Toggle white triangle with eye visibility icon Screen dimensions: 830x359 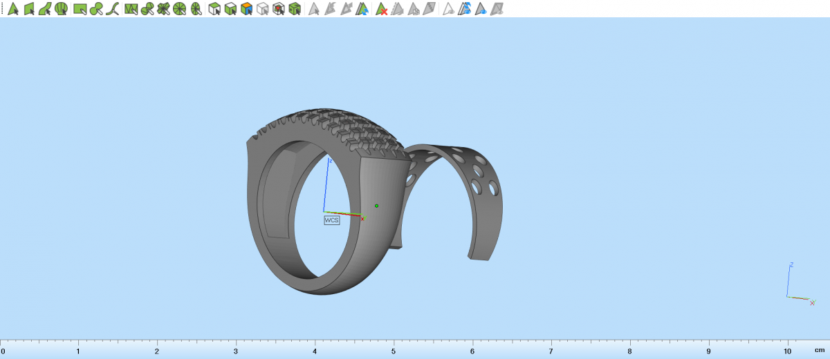click(x=448, y=9)
